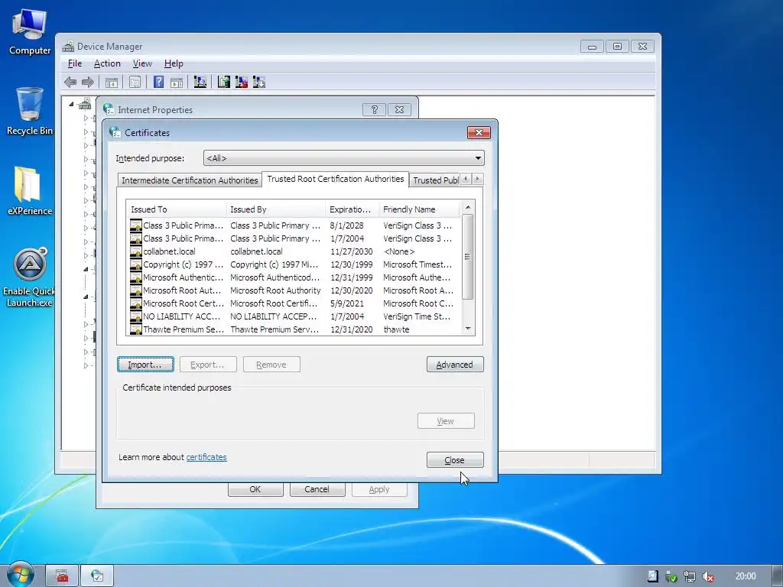The height and width of the screenshot is (587, 783).
Task: Collapse the root computer node in Device Manager tree
Action: [x=71, y=104]
